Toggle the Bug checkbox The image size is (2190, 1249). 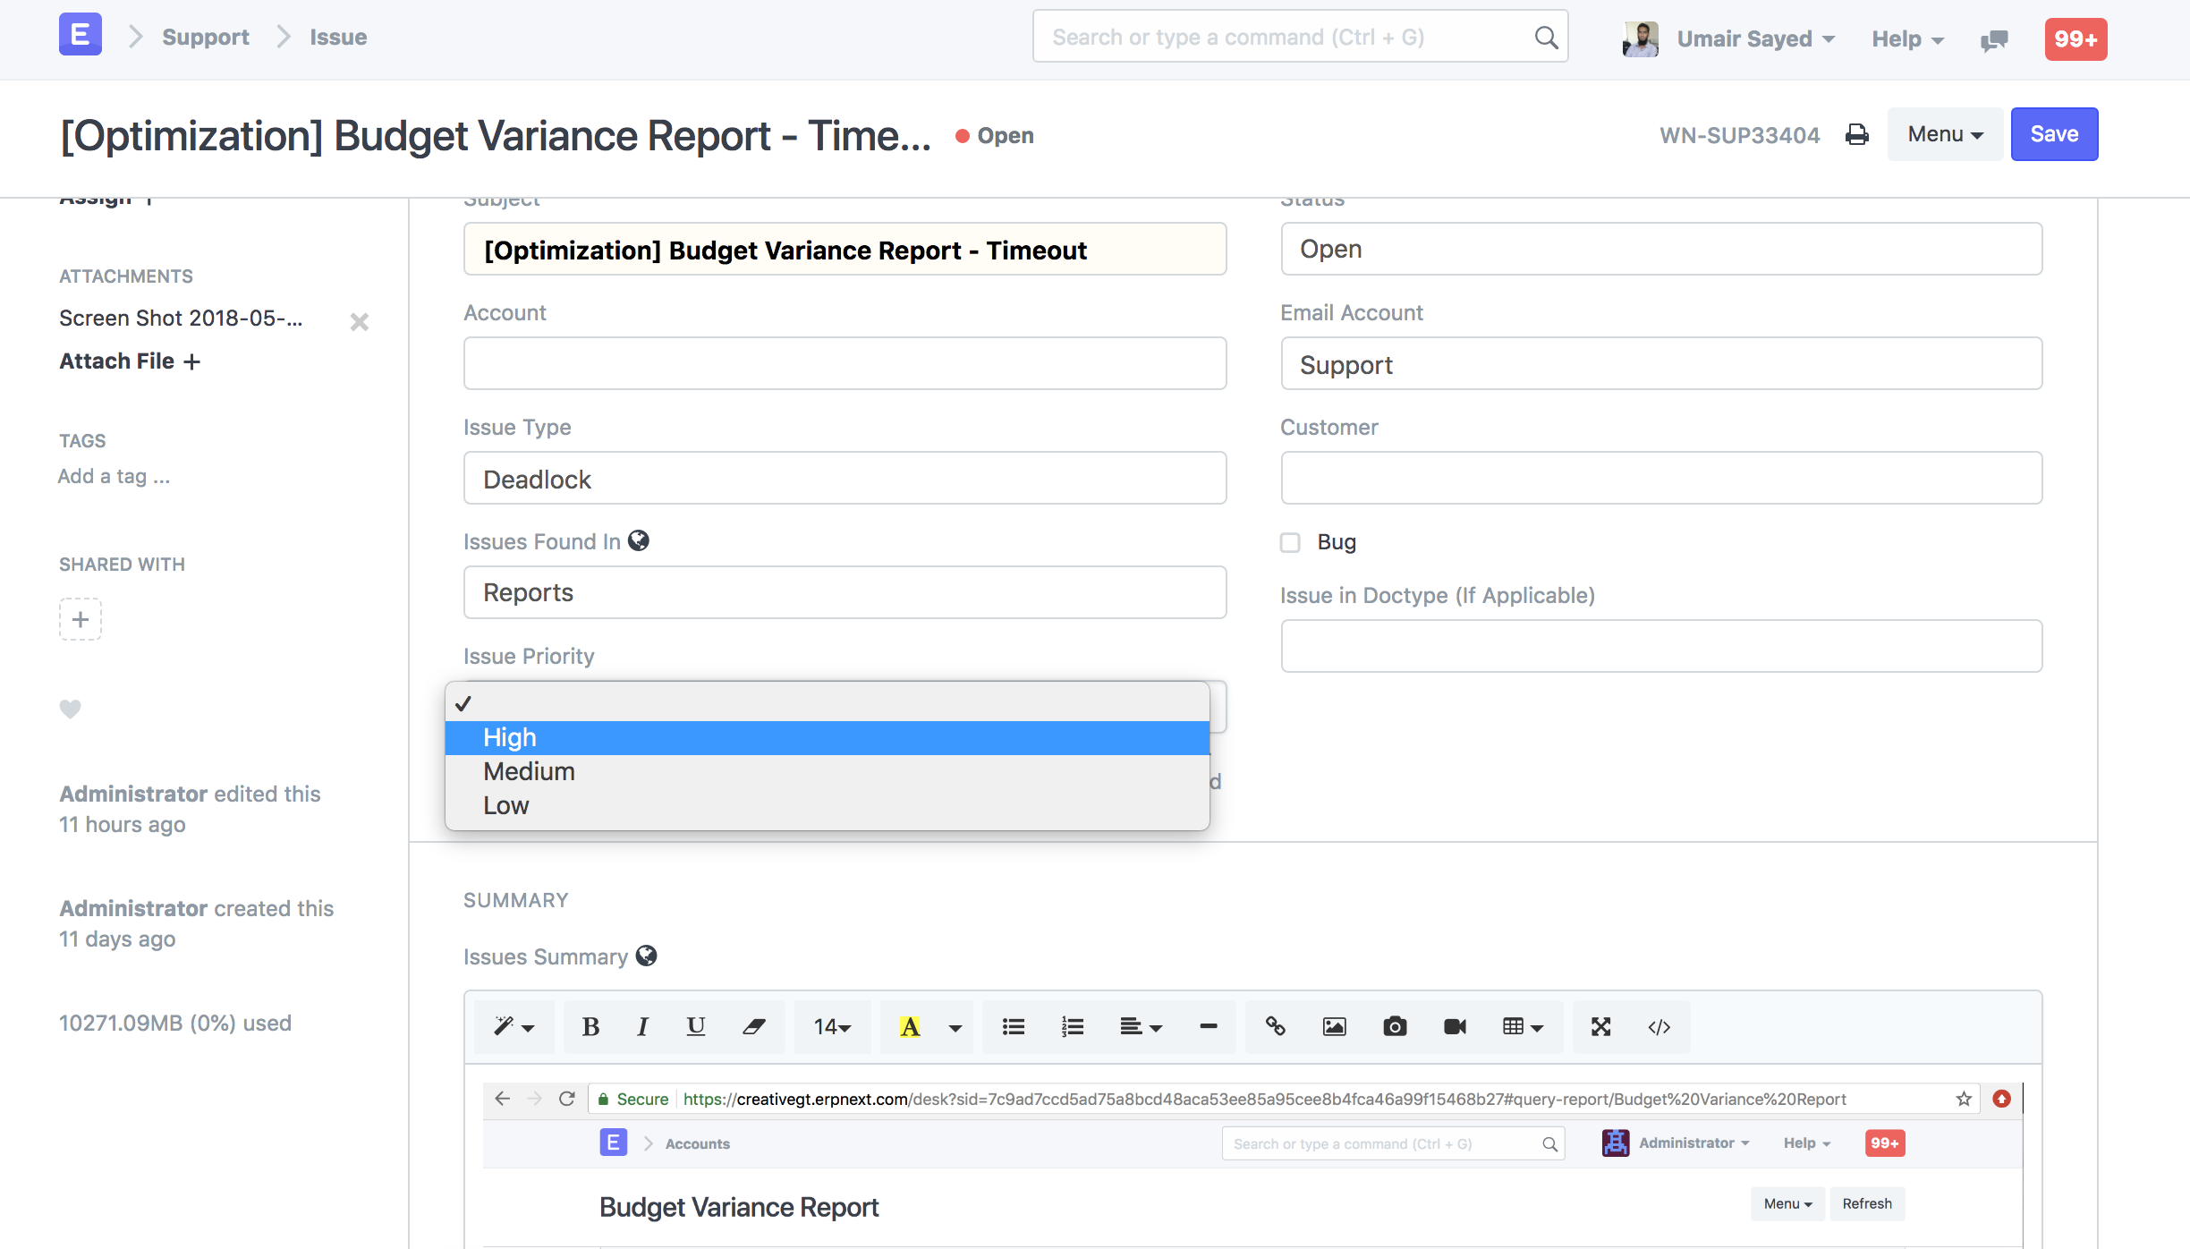1290,542
